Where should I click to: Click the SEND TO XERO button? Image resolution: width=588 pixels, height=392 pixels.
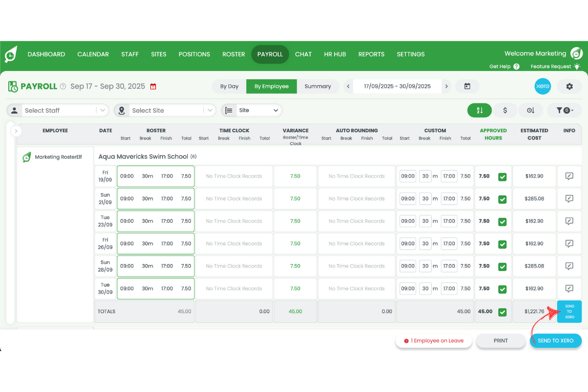click(556, 341)
